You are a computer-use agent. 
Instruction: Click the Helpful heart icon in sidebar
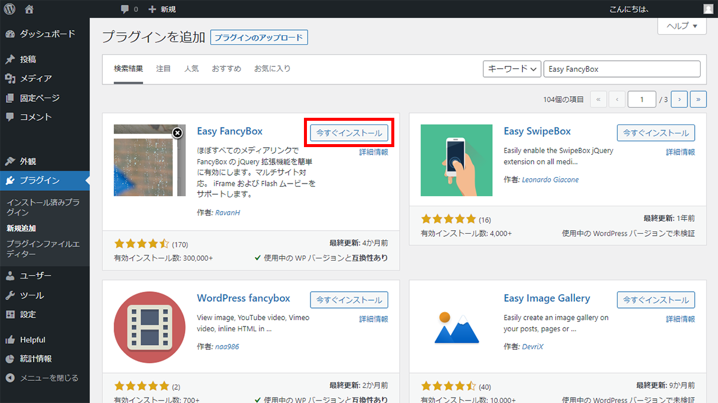point(11,339)
